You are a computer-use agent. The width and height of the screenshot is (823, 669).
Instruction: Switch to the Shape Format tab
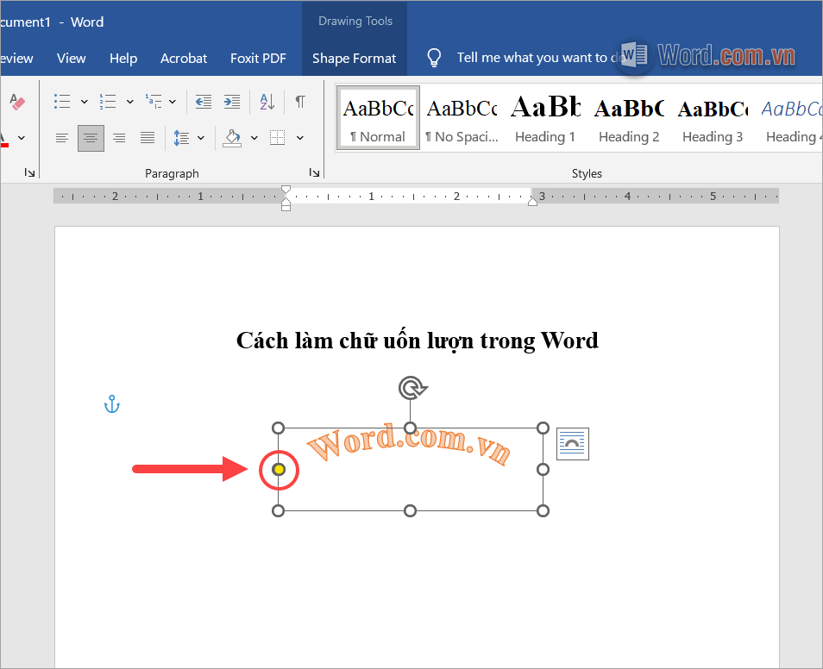(x=354, y=58)
